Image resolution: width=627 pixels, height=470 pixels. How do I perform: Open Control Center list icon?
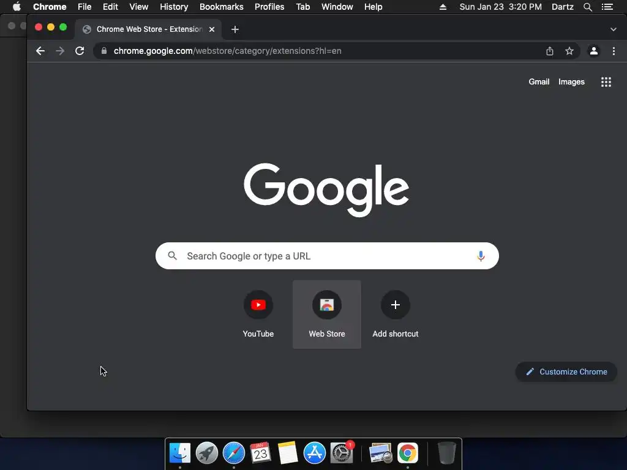tap(607, 7)
